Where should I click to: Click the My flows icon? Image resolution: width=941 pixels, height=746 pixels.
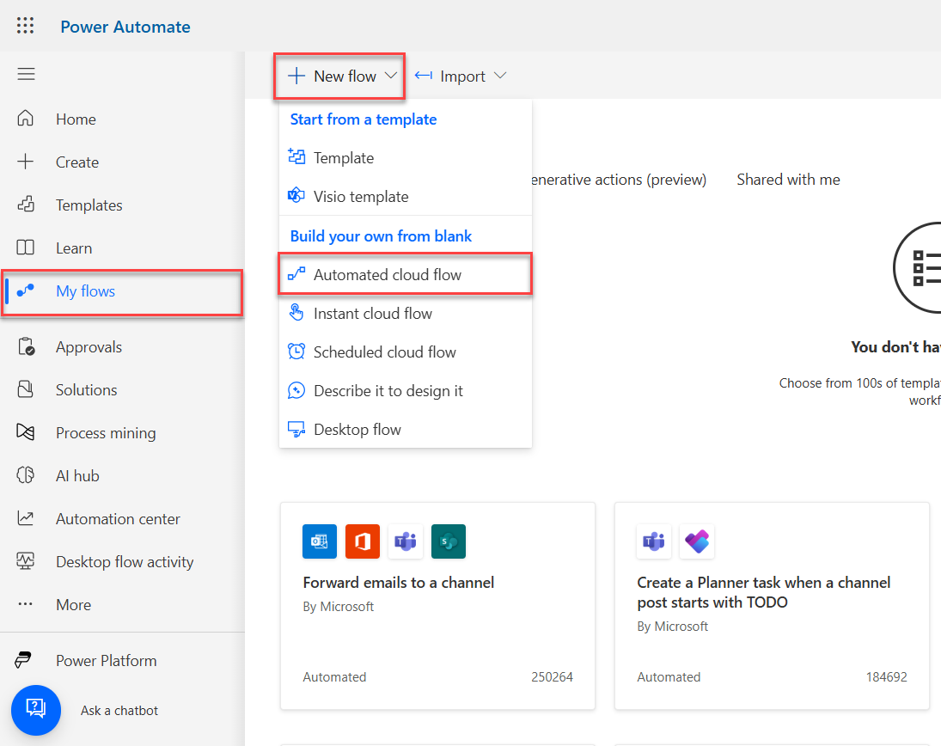click(25, 291)
